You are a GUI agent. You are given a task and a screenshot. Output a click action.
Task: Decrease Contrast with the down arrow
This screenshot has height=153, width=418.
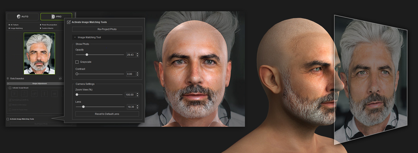pos(137,75)
